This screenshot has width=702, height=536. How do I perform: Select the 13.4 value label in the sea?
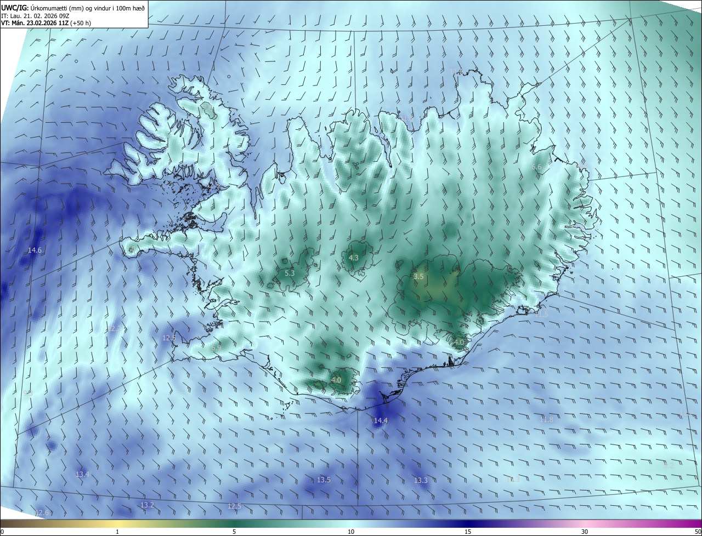(82, 474)
